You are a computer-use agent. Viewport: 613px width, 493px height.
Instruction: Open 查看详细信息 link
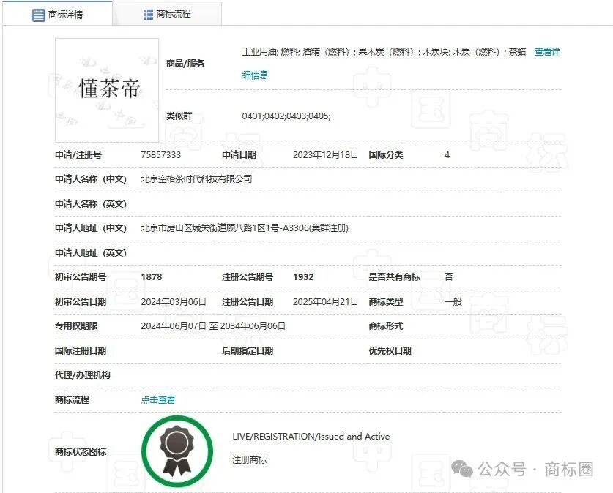[546, 52]
